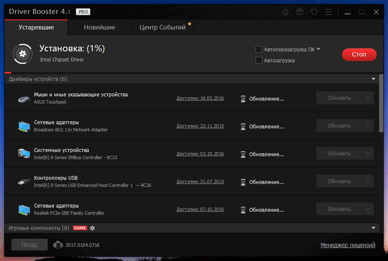Select the Драйверы устройств (6) section header text
388x261 pixels.
[38, 79]
